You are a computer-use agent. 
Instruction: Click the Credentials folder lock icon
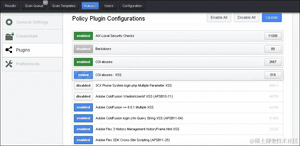[x=10, y=36]
